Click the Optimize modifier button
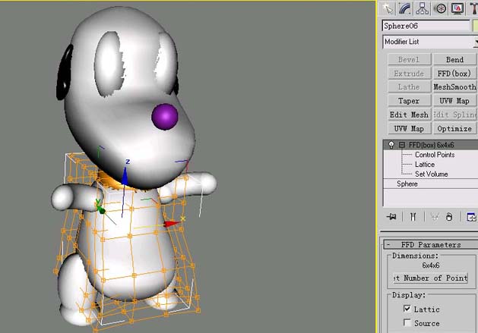Screen dimensions: 478x333 pyautogui.click(x=454, y=128)
